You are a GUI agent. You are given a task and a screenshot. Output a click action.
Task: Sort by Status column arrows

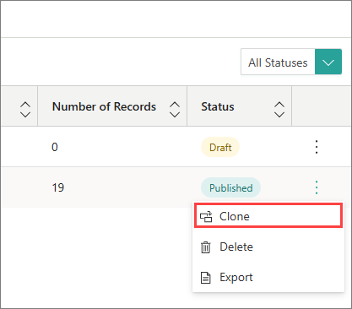pyautogui.click(x=279, y=110)
